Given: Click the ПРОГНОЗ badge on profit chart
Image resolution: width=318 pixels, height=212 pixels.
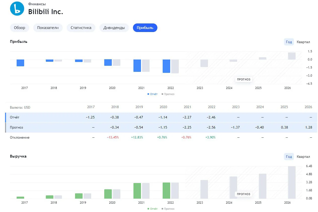Looking at the screenshot, I should pos(244,79).
